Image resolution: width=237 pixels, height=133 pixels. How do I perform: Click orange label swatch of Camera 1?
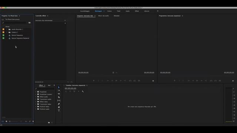pos(3,32)
